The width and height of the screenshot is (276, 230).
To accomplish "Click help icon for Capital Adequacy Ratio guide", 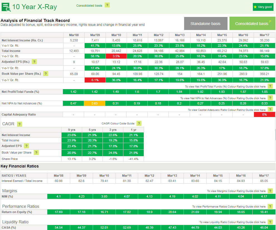I will pos(270,110).
